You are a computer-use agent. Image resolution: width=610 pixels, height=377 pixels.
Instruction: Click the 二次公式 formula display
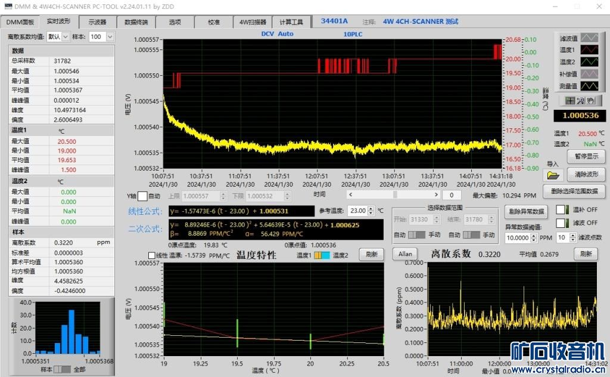point(276,230)
